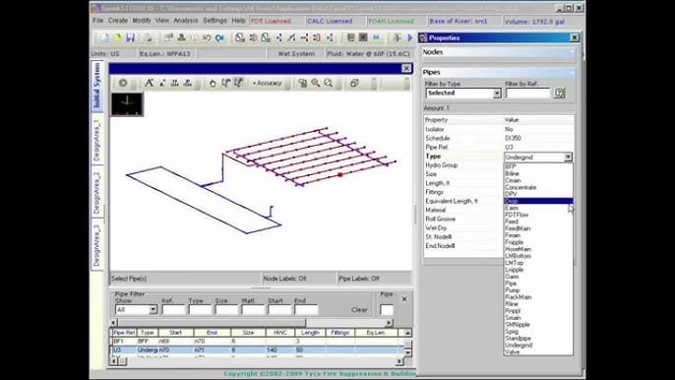
Task: Click the yellow Open file icon
Action: [x=117, y=38]
